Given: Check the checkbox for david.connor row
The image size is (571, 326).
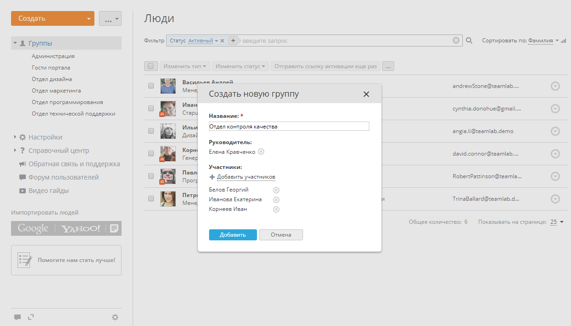Looking at the screenshot, I should (x=151, y=153).
